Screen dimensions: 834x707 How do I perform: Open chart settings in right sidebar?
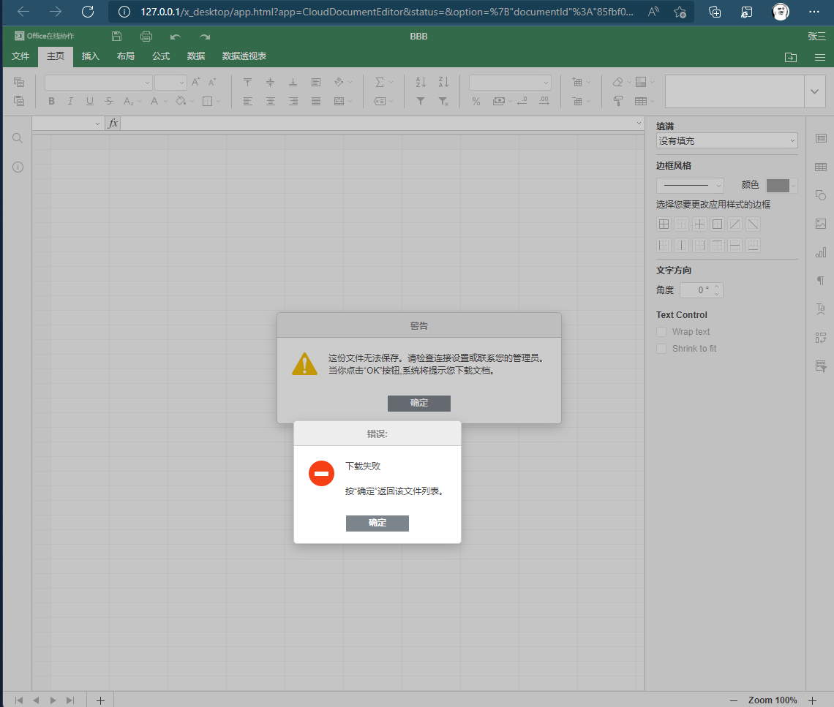click(x=820, y=252)
